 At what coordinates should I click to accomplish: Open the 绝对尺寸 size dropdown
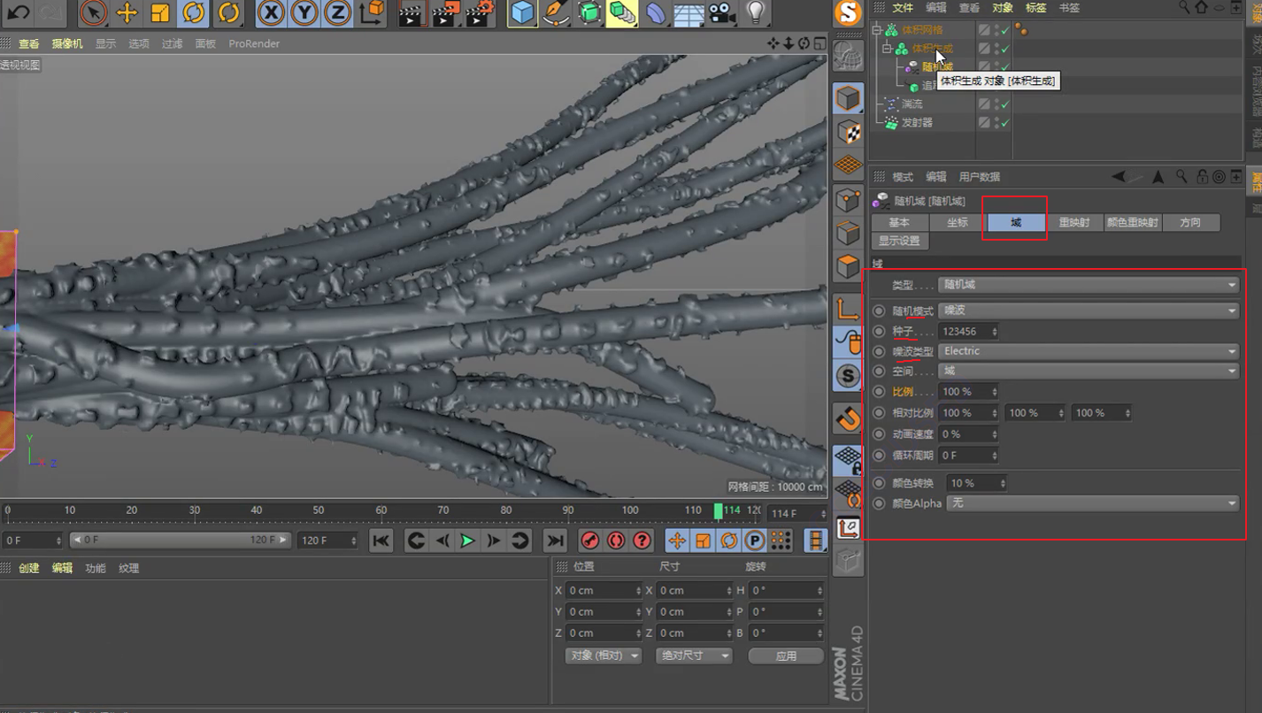[694, 655]
